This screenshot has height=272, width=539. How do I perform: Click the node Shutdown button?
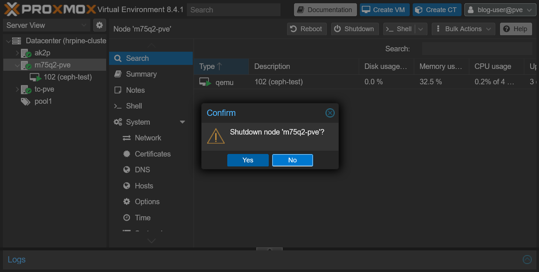(355, 29)
